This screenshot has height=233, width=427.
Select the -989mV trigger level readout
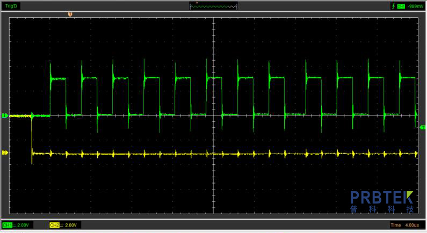[x=415, y=6]
